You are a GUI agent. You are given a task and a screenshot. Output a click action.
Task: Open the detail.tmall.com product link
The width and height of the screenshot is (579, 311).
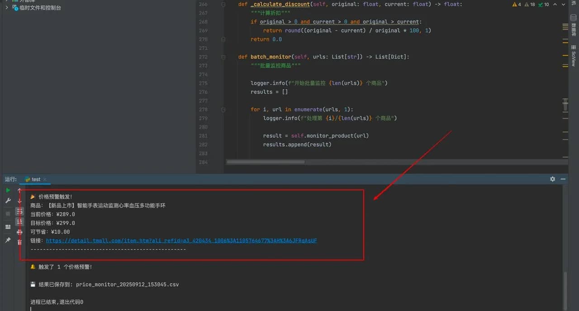tap(181, 241)
